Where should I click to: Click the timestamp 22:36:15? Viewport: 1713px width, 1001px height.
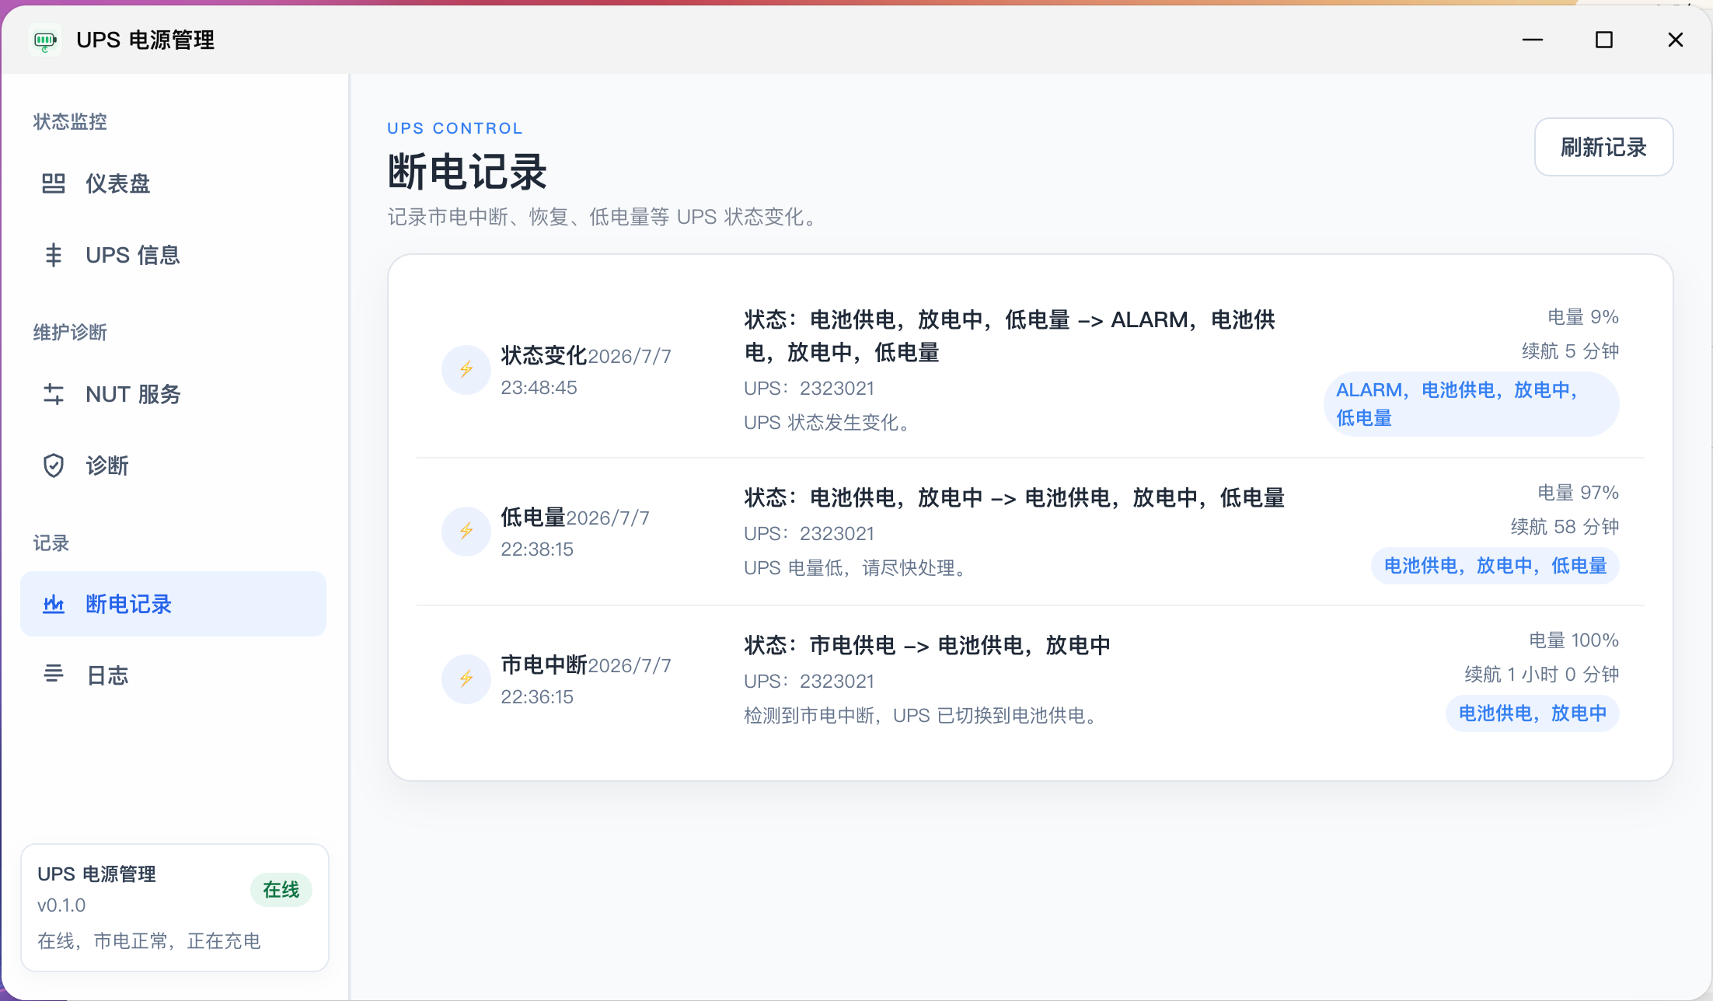tap(537, 697)
